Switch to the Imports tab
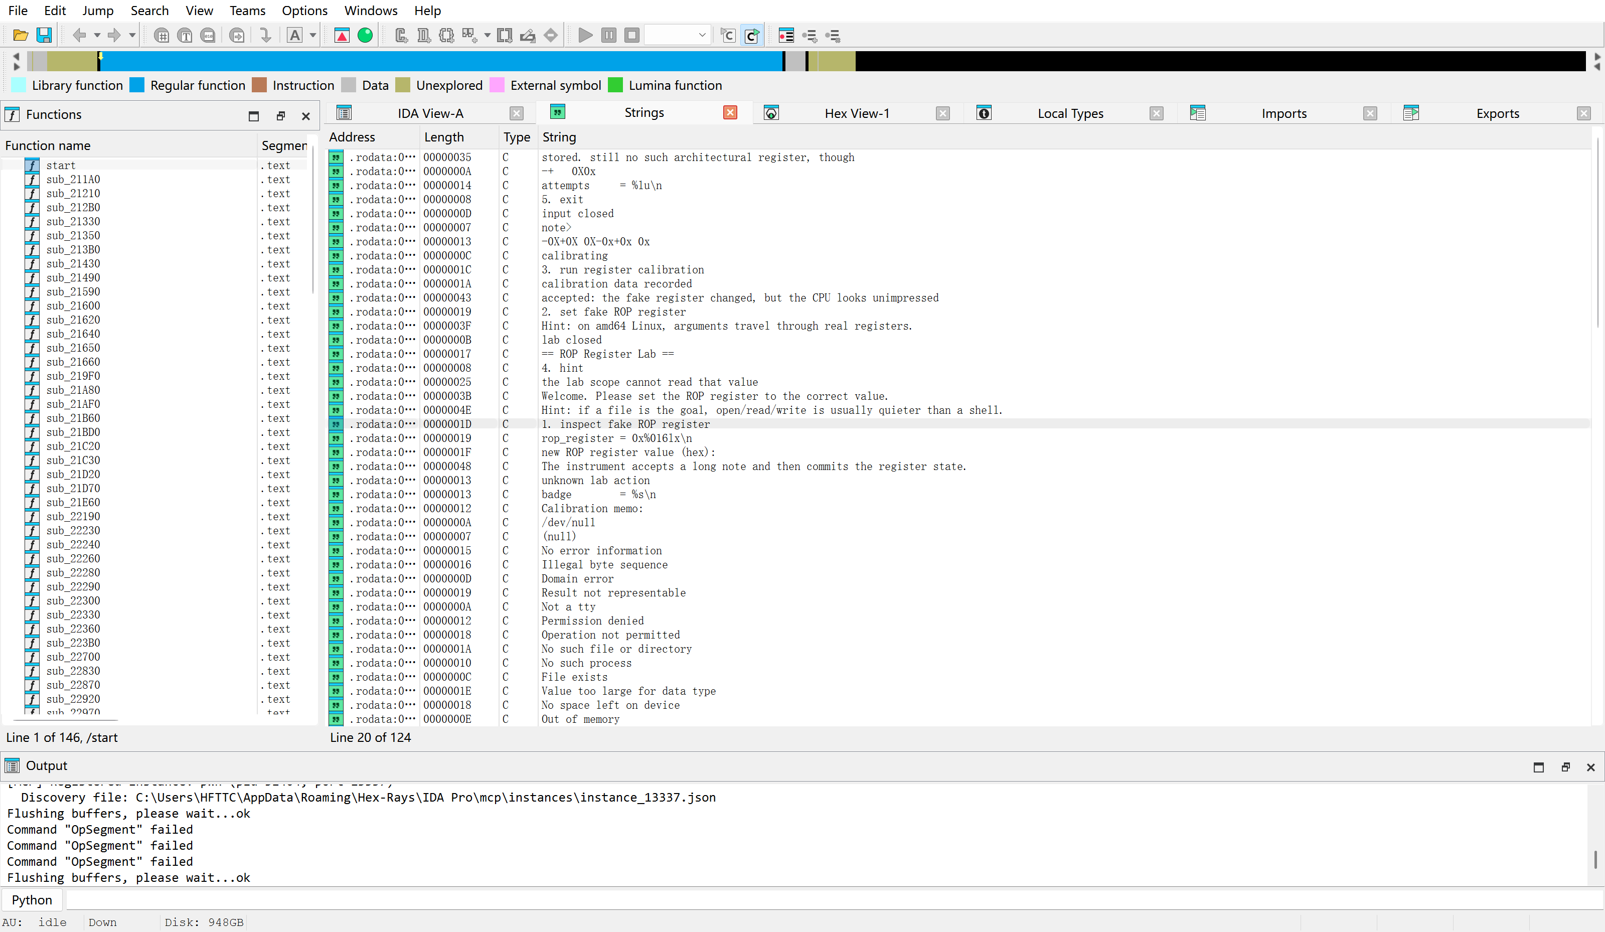 coord(1283,113)
